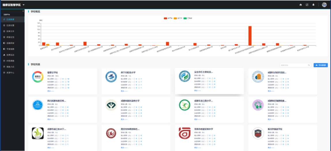This screenshot has height=151, width=331.
Task: Click the open-in-new-window icon in header
Action: (x=307, y=5)
